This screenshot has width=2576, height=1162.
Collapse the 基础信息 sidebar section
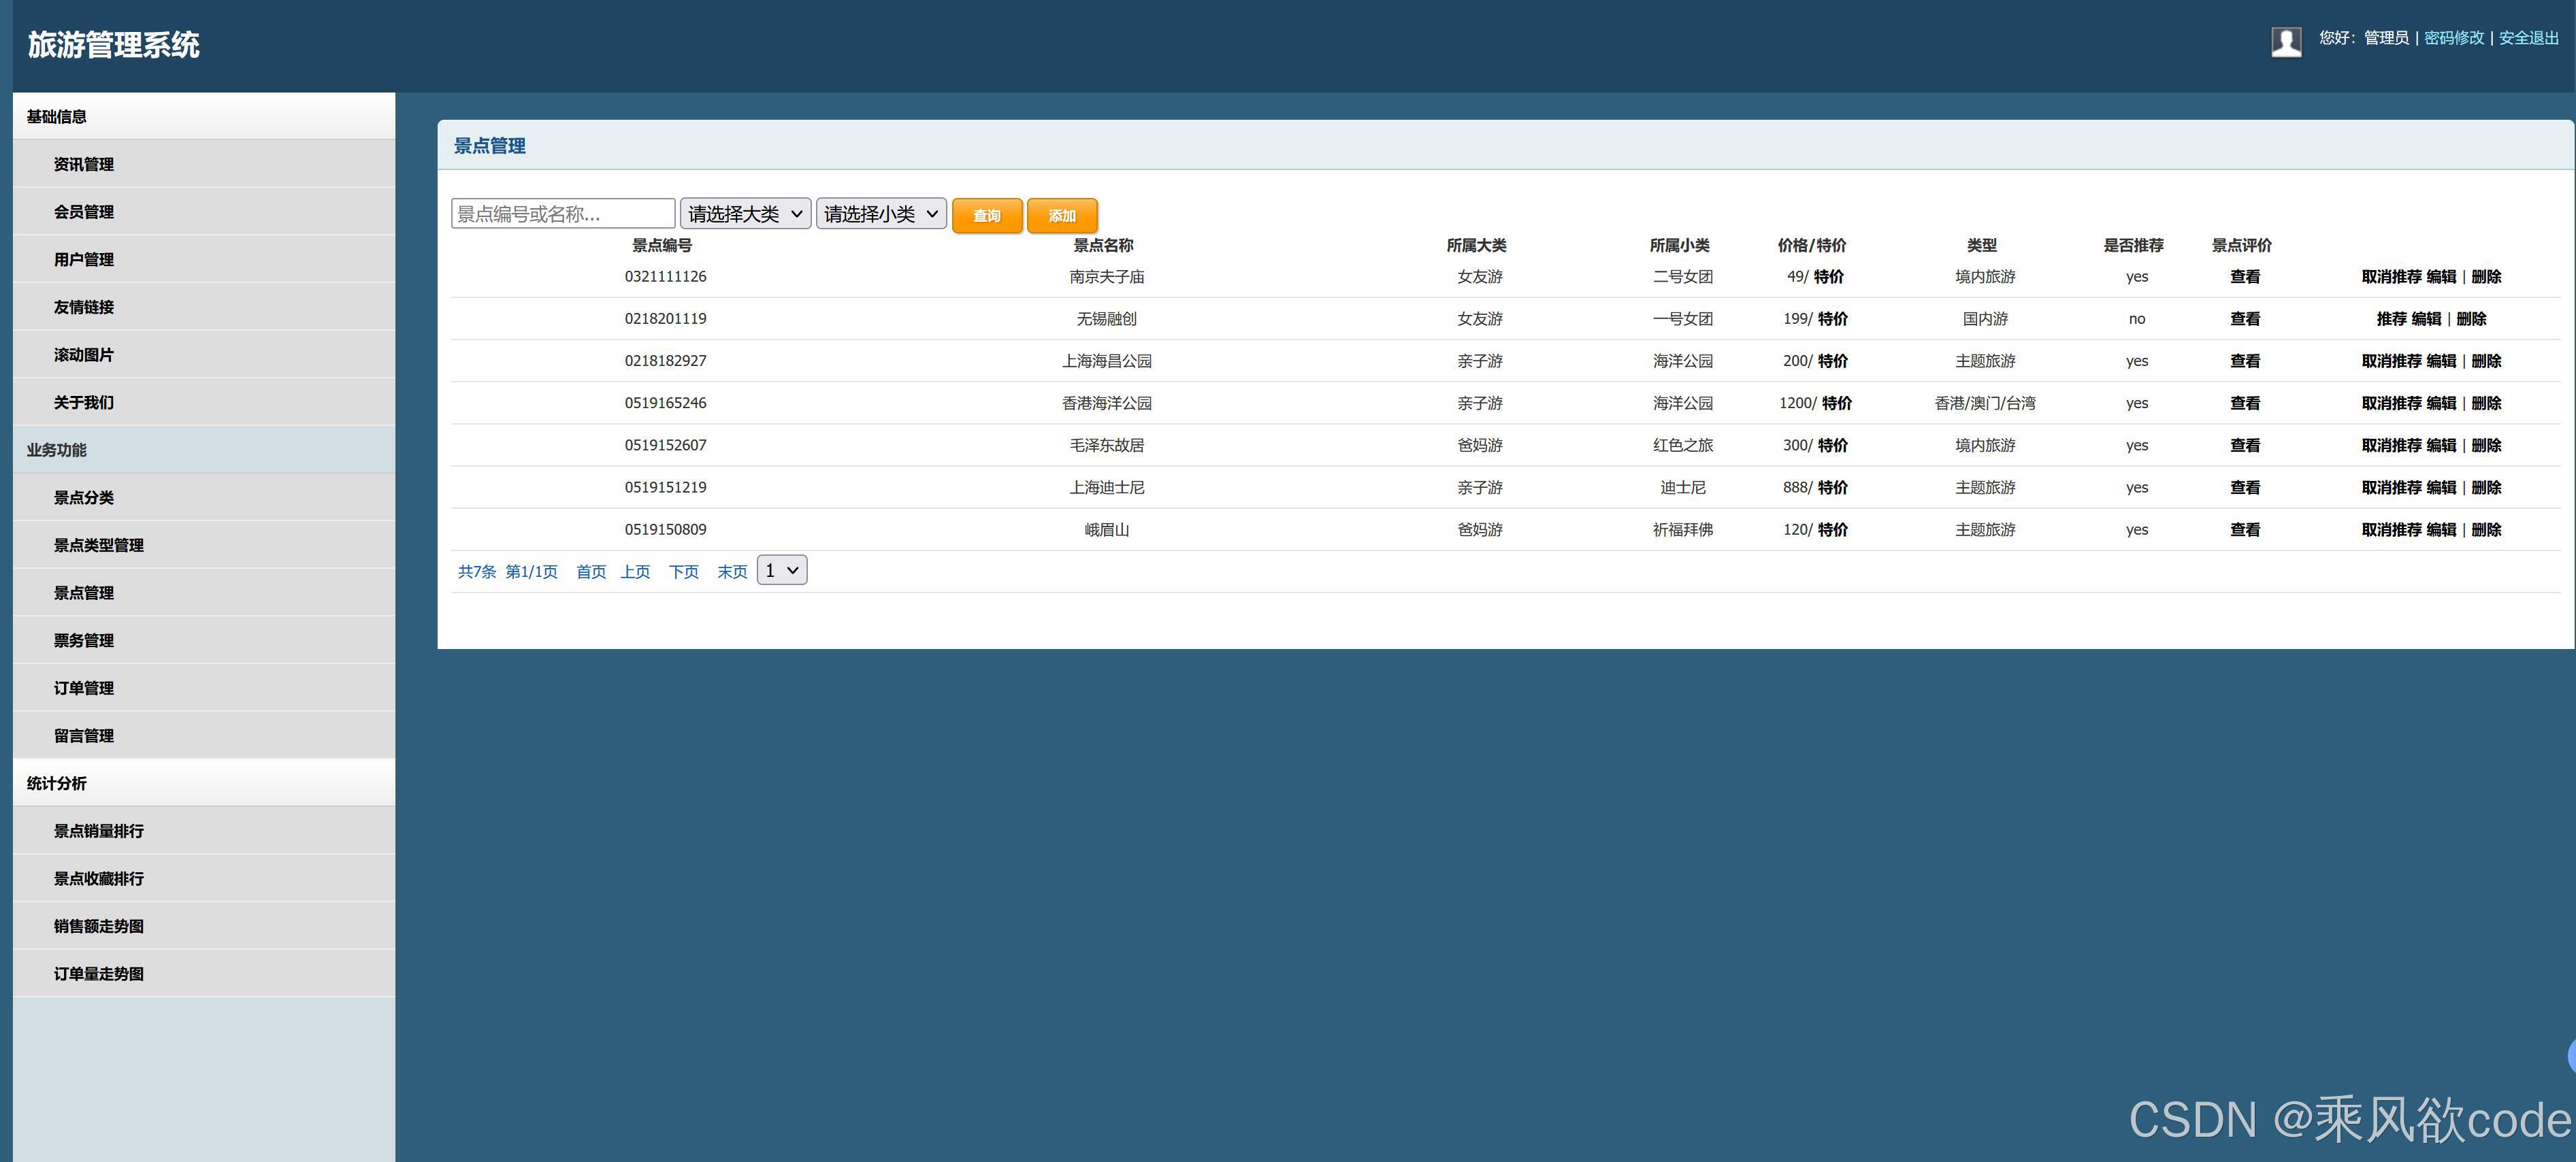(57, 117)
